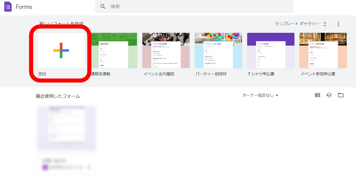Create a blank form with the plus thumbnail
Screen dimensions: 356x179
point(61,50)
